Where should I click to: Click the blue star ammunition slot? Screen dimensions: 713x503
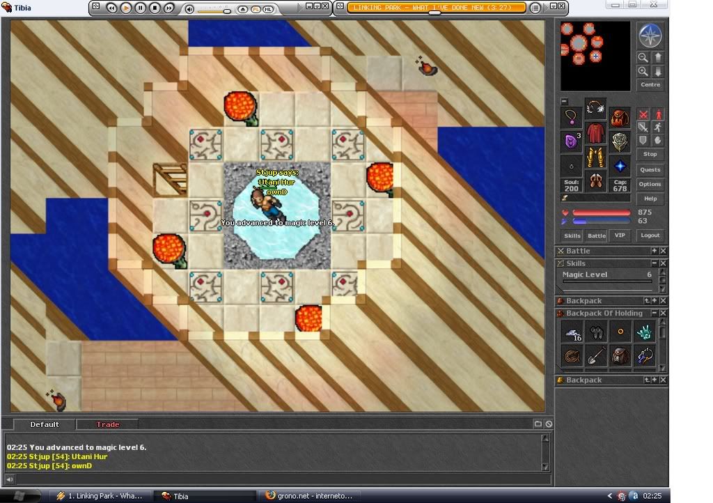click(619, 166)
